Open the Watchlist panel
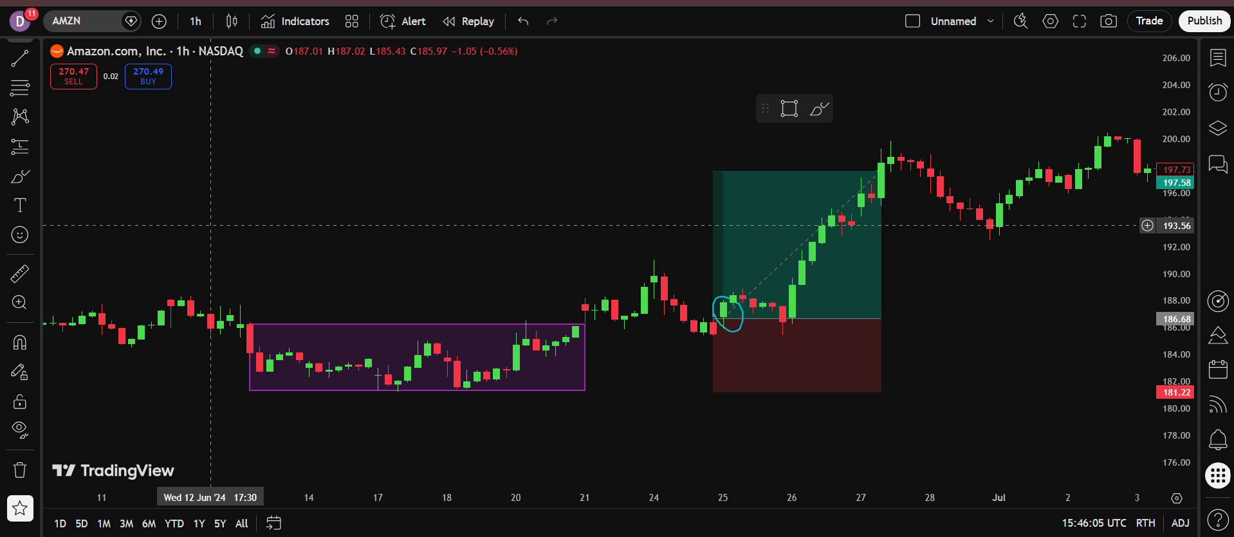1234x537 pixels. click(x=1218, y=58)
